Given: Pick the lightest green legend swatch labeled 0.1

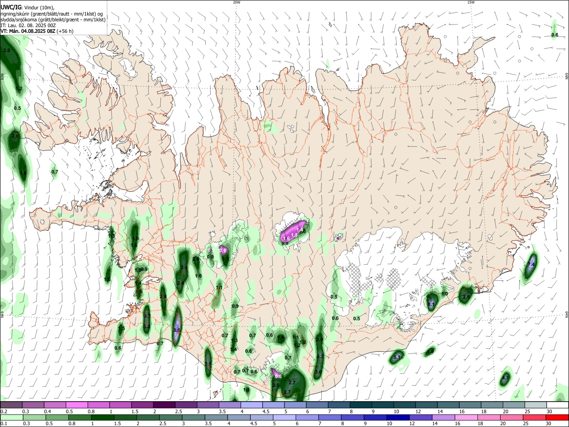Looking at the screenshot, I should (x=12, y=417).
